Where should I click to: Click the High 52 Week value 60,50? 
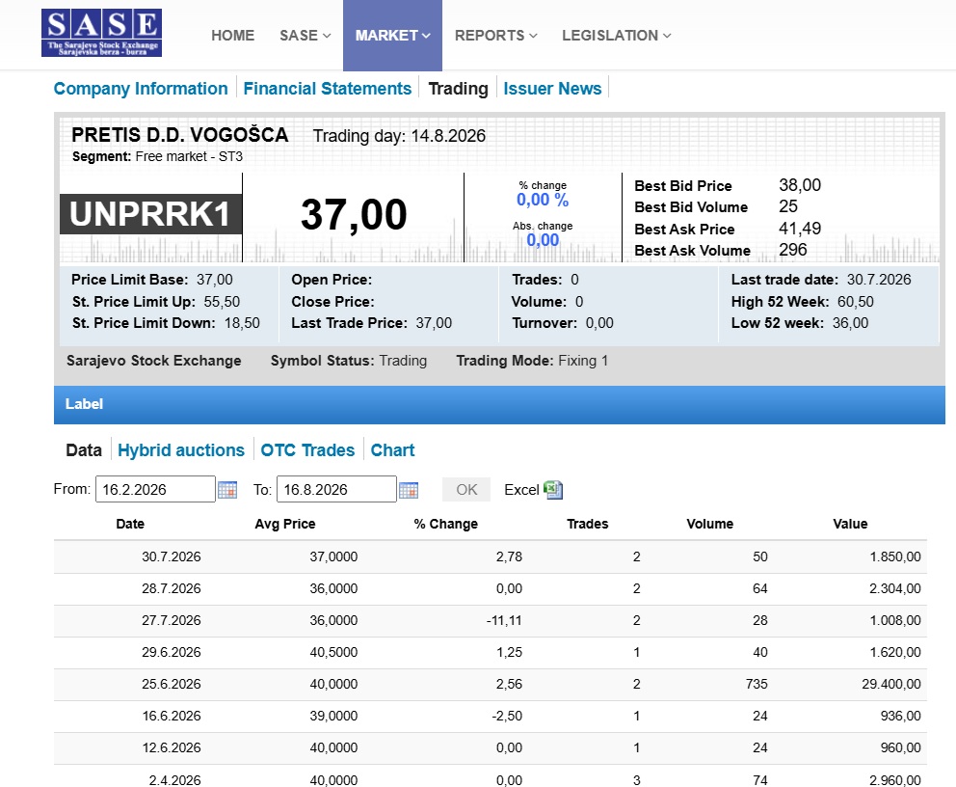(x=856, y=302)
